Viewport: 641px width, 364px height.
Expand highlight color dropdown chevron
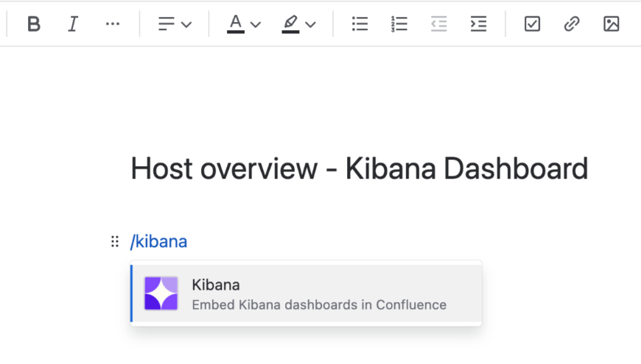[311, 25]
